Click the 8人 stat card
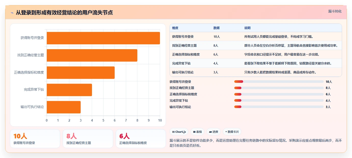 (88, 139)
